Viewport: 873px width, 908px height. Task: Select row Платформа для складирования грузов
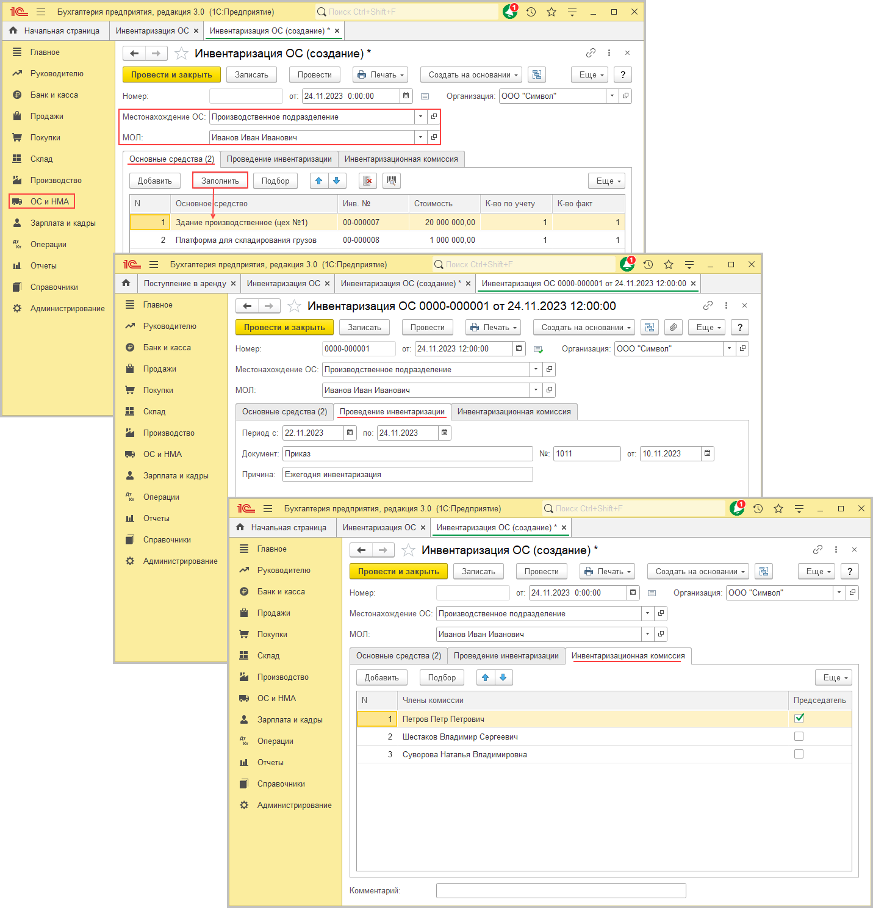click(x=377, y=240)
